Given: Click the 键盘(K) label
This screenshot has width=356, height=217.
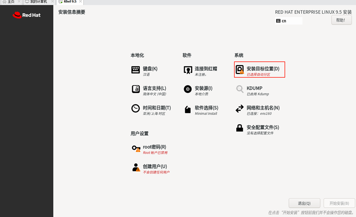Looking at the screenshot, I should (150, 69).
